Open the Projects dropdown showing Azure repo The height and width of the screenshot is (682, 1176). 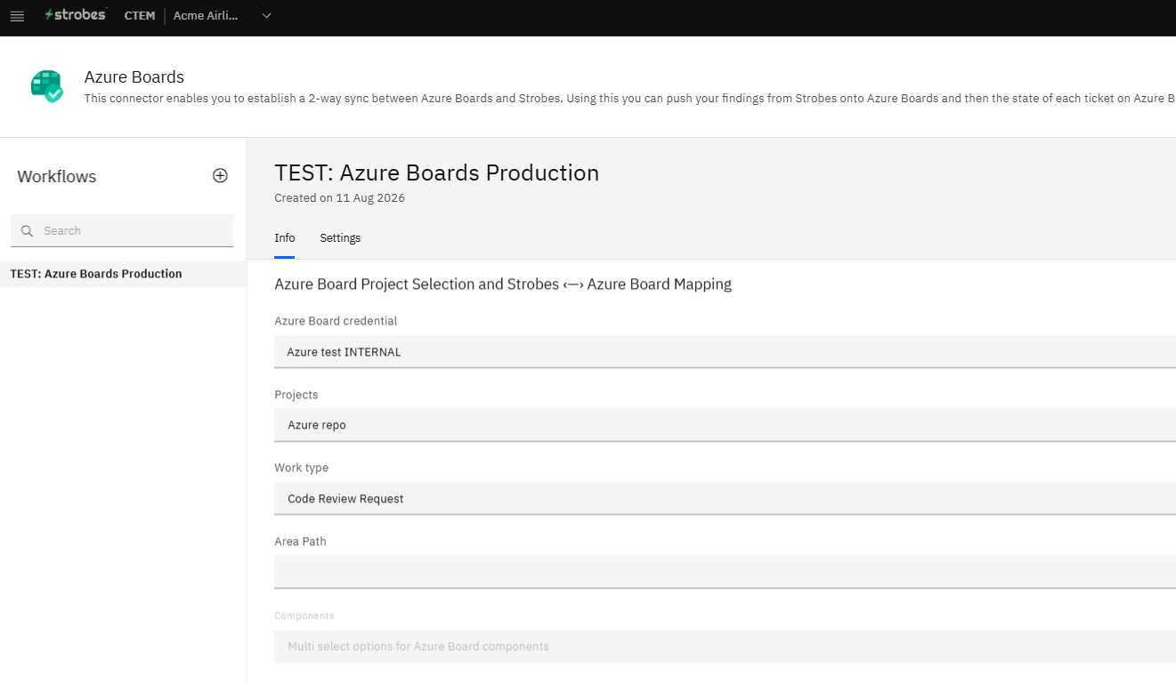point(725,425)
